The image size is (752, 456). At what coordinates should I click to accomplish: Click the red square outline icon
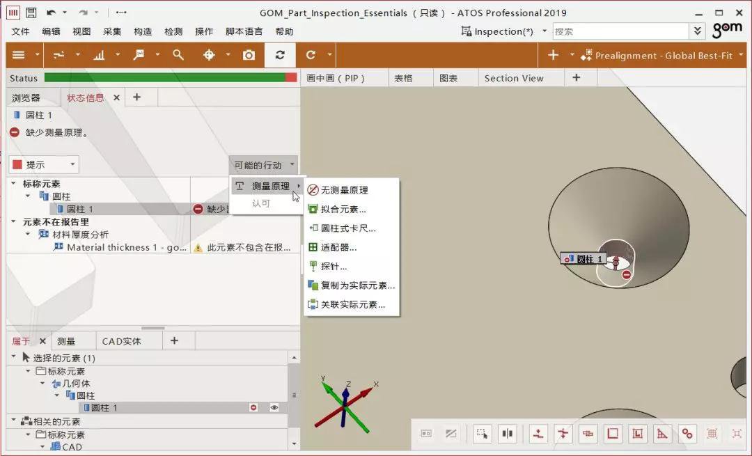[613, 434]
